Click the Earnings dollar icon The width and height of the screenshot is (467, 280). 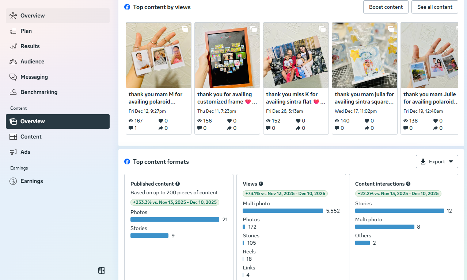point(13,181)
